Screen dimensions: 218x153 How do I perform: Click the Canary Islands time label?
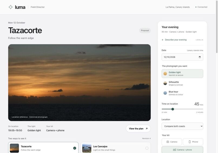[x=195, y=51]
